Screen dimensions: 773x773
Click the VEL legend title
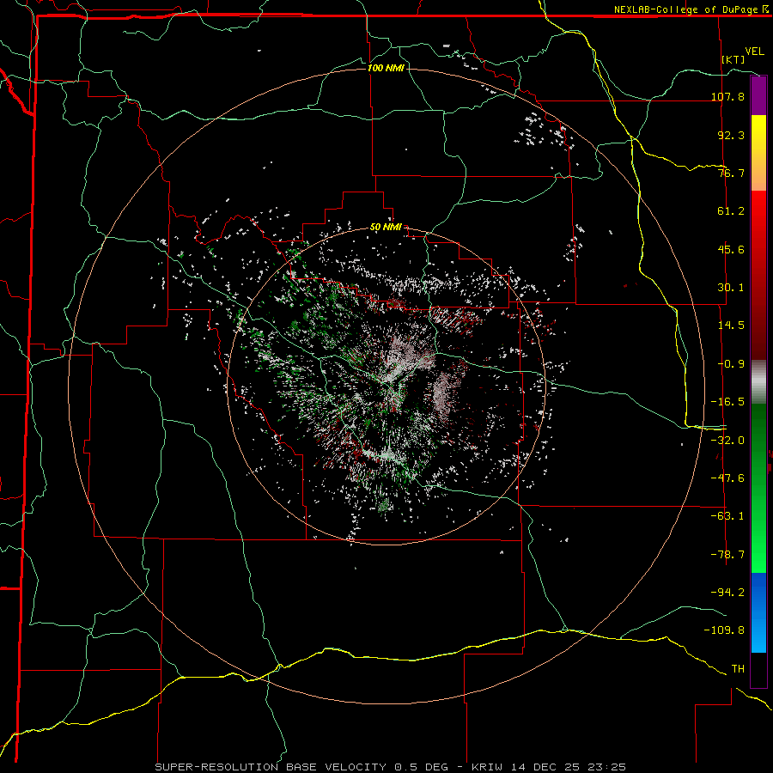tap(755, 52)
